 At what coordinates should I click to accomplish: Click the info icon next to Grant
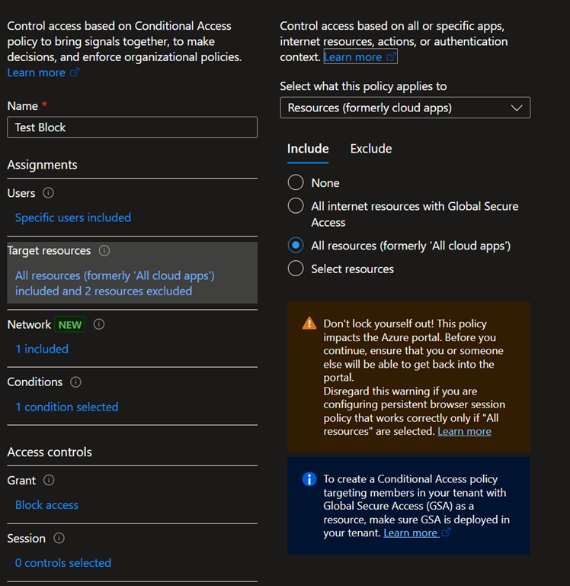click(49, 481)
